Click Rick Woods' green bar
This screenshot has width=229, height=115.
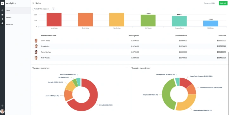click(148, 21)
